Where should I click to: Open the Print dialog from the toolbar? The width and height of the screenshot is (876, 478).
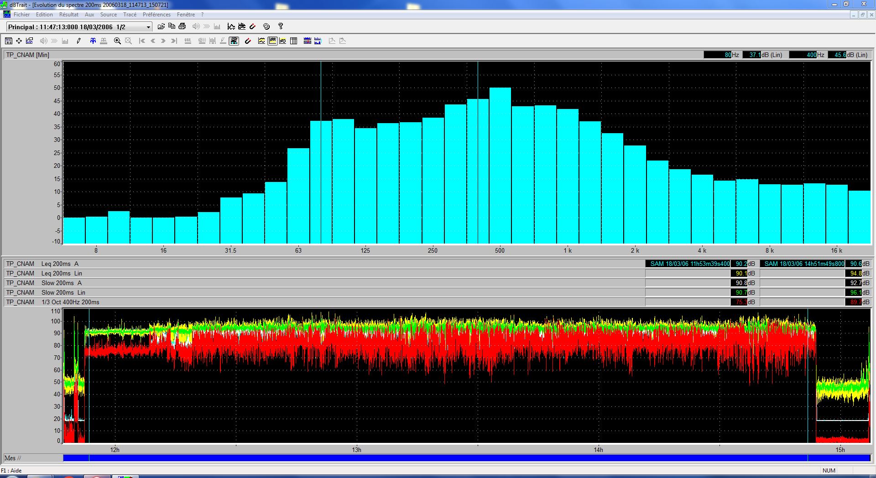(182, 26)
